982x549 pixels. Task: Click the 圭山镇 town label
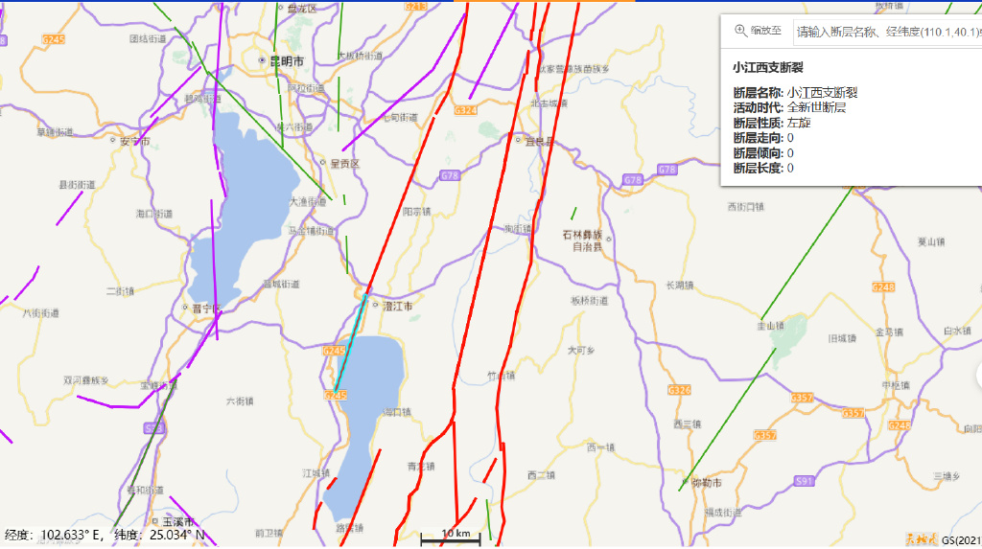[x=771, y=326]
